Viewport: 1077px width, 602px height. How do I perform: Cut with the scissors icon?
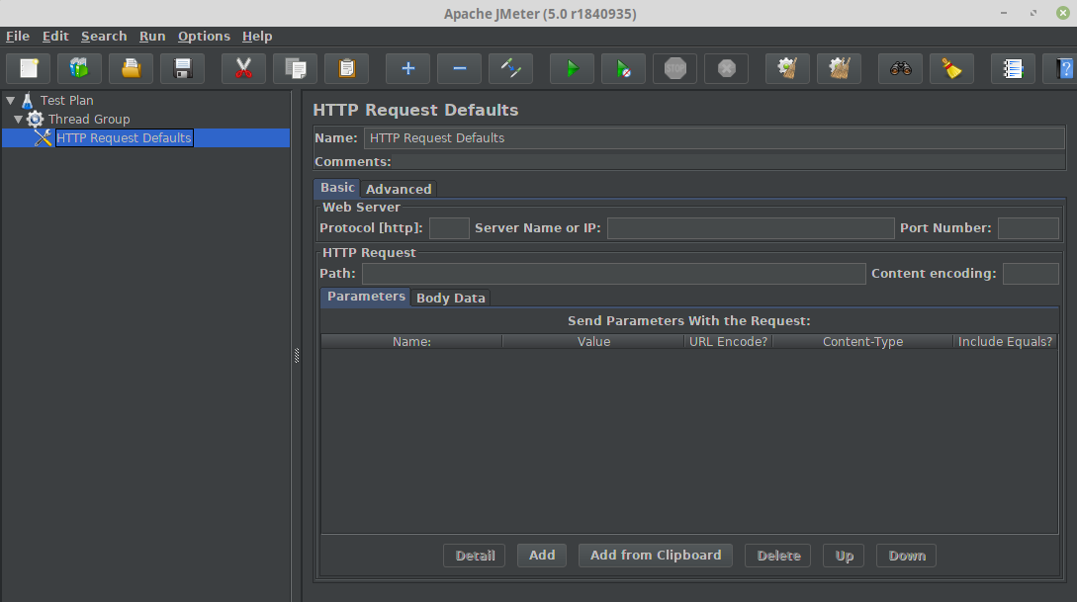pyautogui.click(x=244, y=68)
